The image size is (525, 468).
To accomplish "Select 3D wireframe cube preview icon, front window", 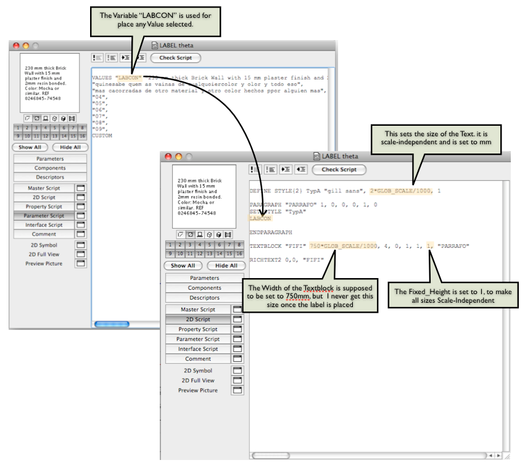I will click(209, 235).
